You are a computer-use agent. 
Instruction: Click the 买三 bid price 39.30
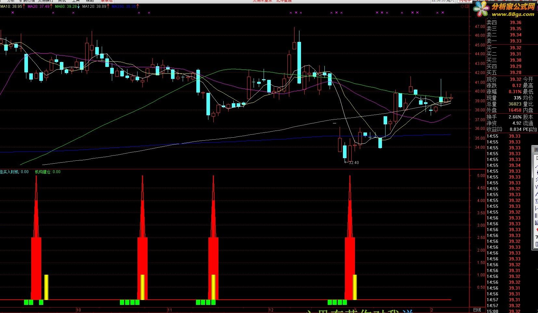tap(516, 60)
